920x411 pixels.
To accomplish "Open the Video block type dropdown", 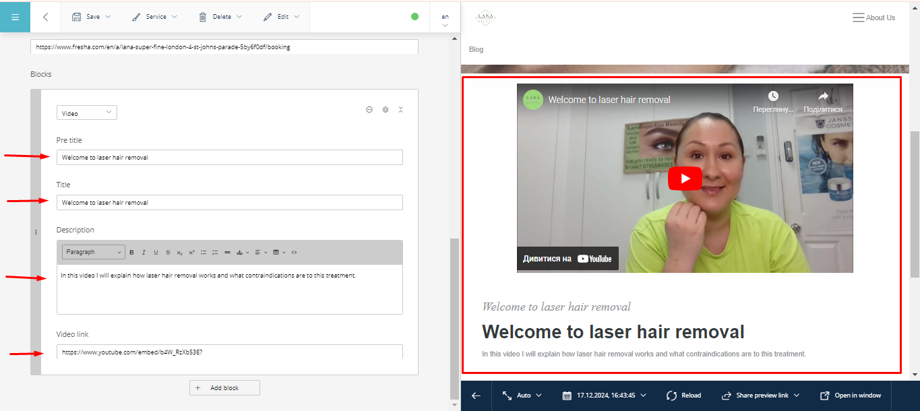I will (x=87, y=113).
